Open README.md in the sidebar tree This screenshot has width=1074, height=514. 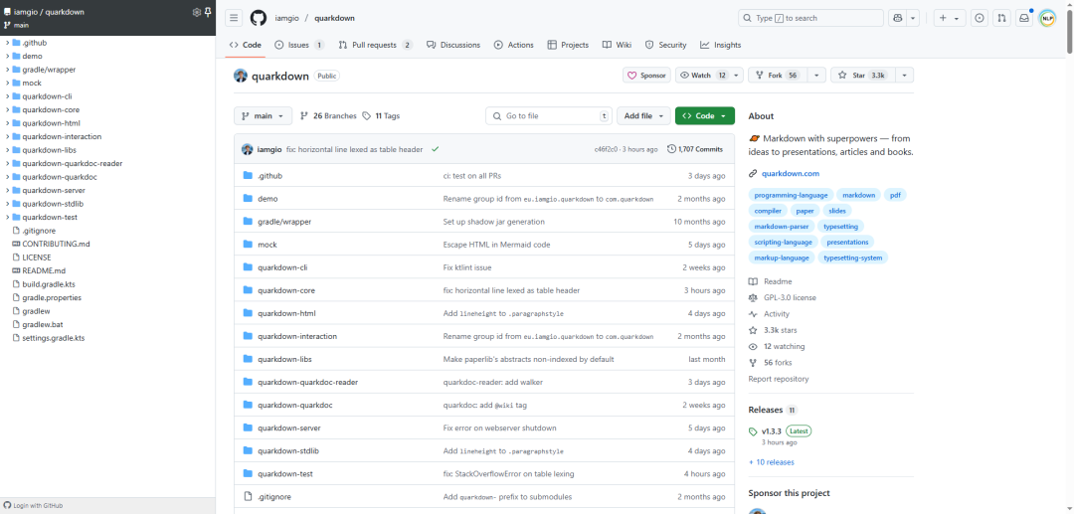pos(43,271)
